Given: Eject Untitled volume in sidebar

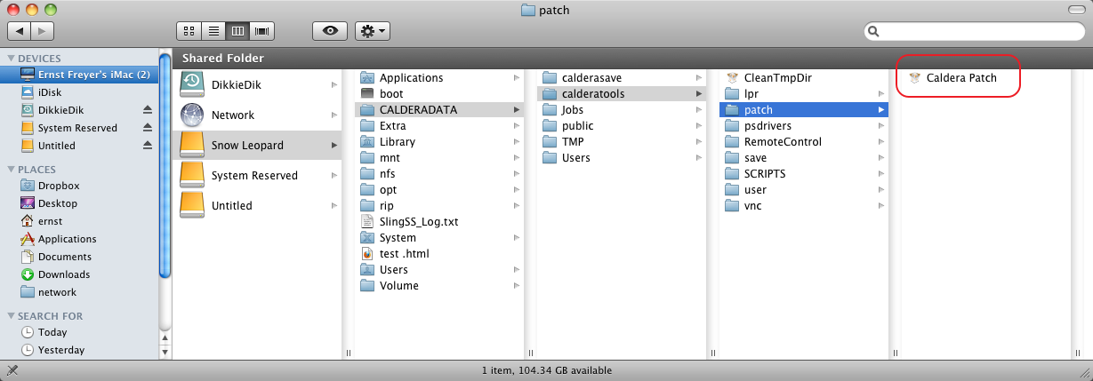Looking at the screenshot, I should coord(149,146).
